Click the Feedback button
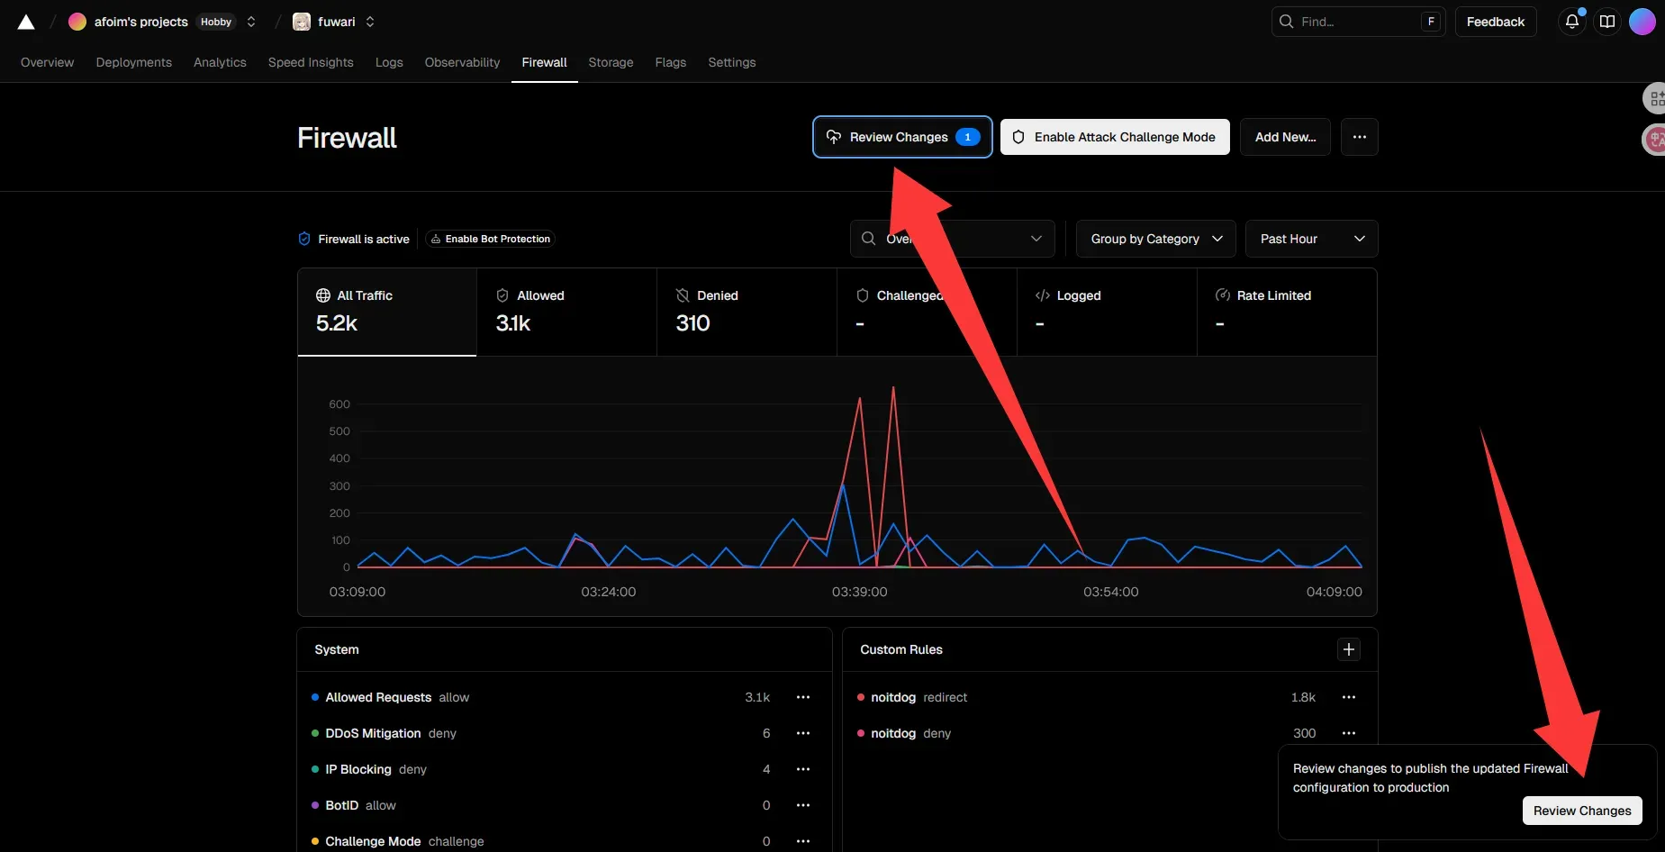Screen dimensions: 1665x852 1495,22
